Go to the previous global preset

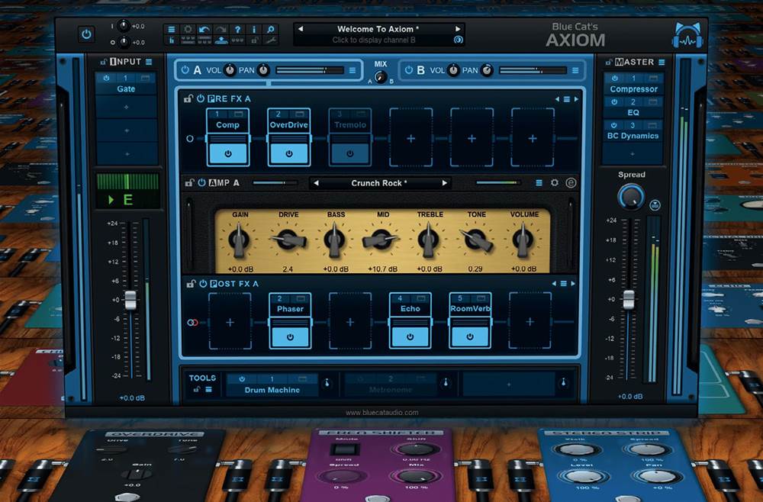301,29
